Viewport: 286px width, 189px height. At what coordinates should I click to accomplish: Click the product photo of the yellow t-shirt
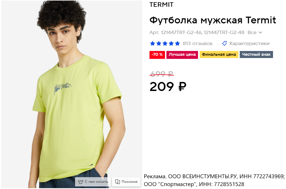click(x=72, y=94)
